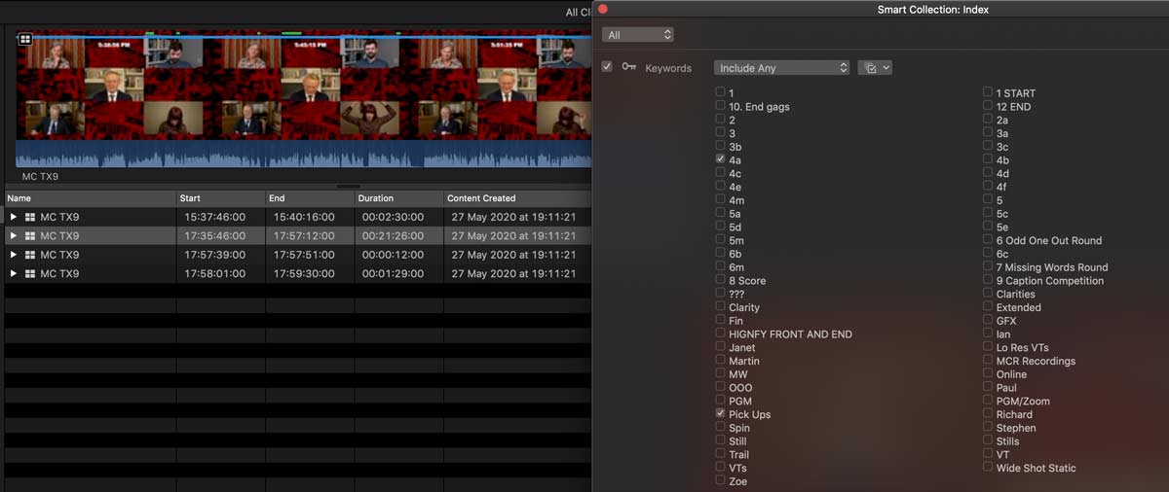Viewport: 1169px width, 492px height.
Task: Click the multicam icon on the filmstrip thumbnail
Action: pyautogui.click(x=25, y=39)
